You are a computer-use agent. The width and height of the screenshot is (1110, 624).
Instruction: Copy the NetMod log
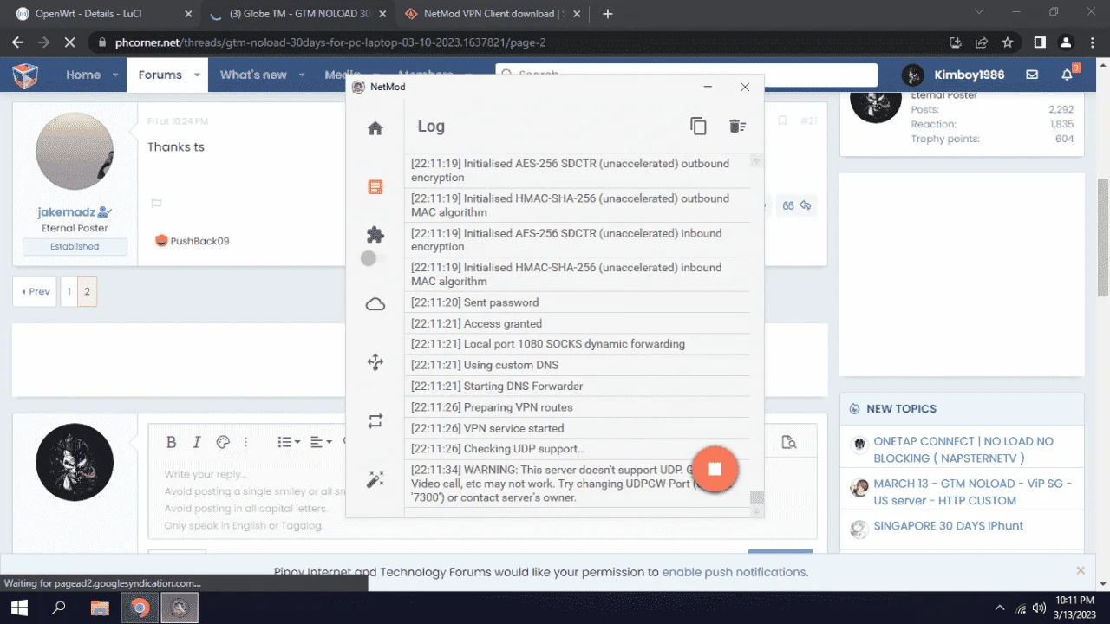[698, 126]
